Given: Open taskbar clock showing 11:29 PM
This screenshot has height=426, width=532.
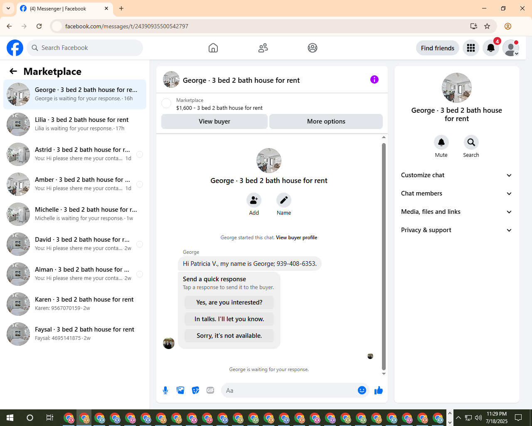Looking at the screenshot, I should click(x=497, y=418).
